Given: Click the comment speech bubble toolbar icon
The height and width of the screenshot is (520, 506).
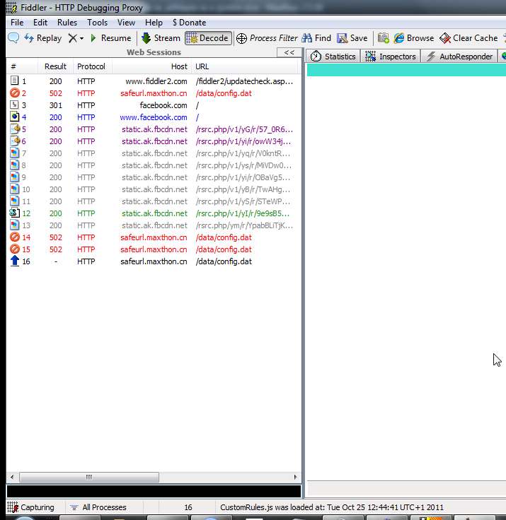Looking at the screenshot, I should [13, 38].
